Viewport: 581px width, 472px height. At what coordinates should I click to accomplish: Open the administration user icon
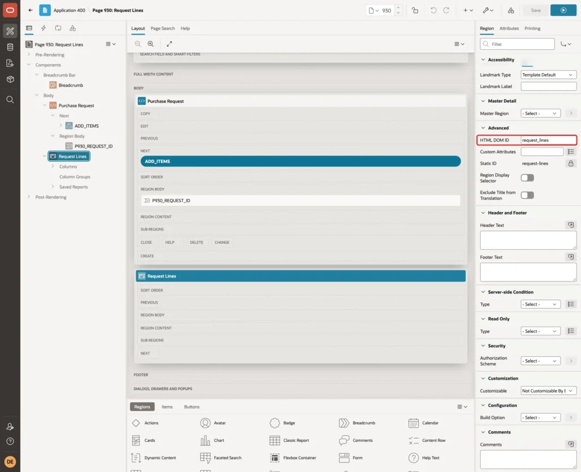point(10,427)
